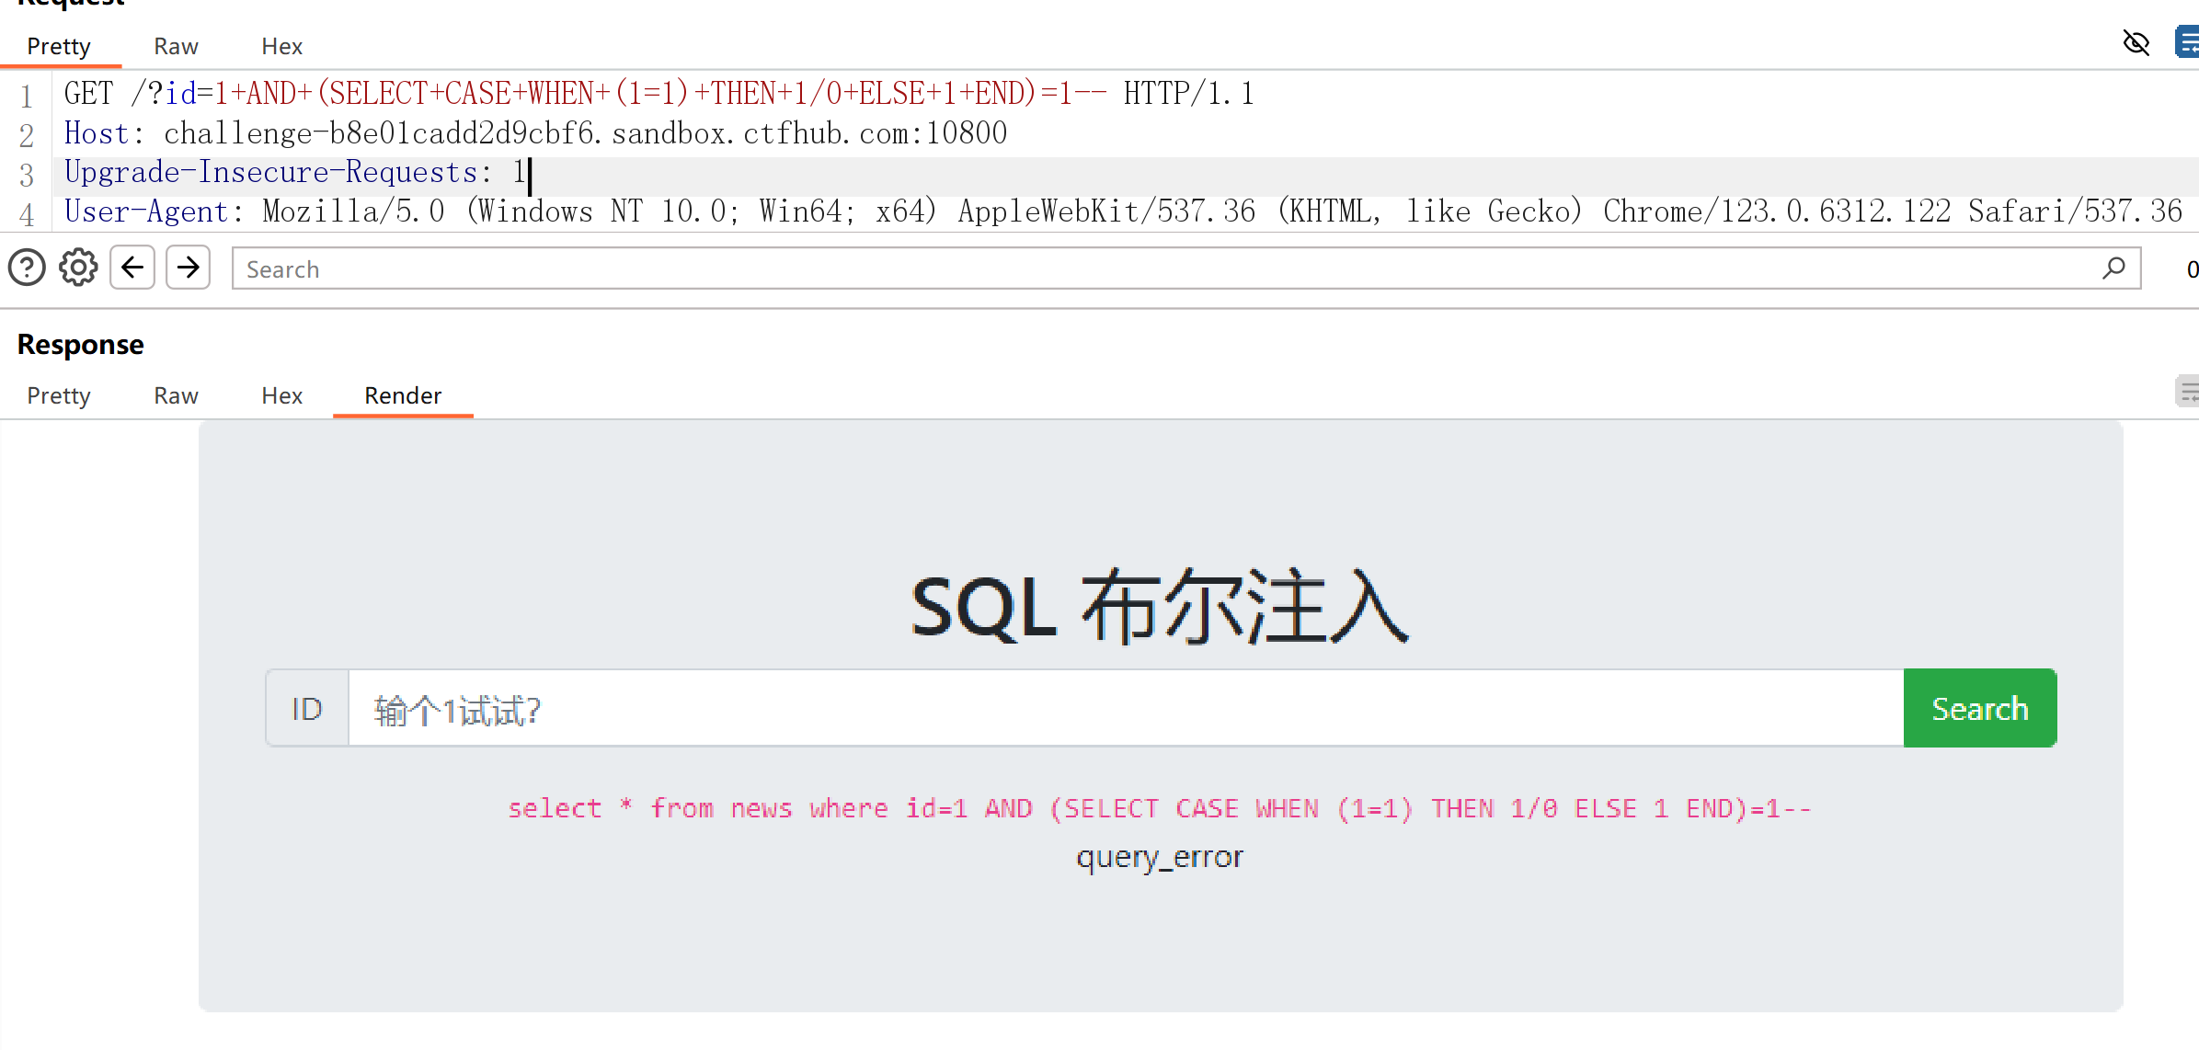Click the User-Agent header line

point(1122,211)
